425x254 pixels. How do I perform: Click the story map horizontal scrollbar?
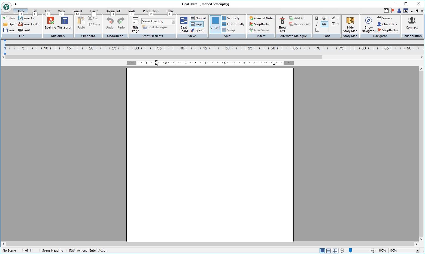[164, 57]
